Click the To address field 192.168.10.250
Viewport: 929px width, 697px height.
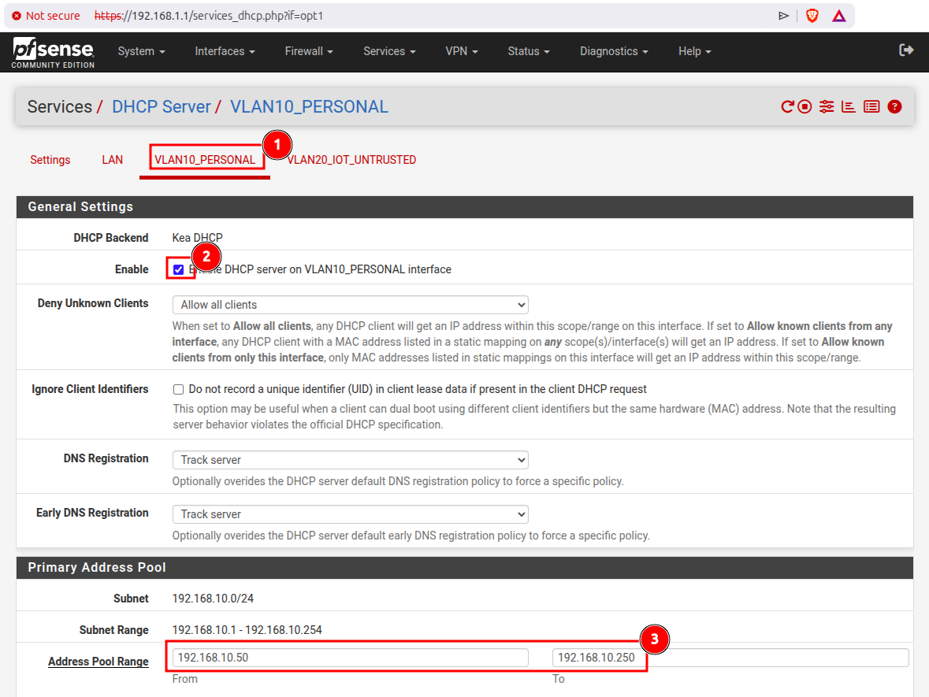click(x=730, y=658)
